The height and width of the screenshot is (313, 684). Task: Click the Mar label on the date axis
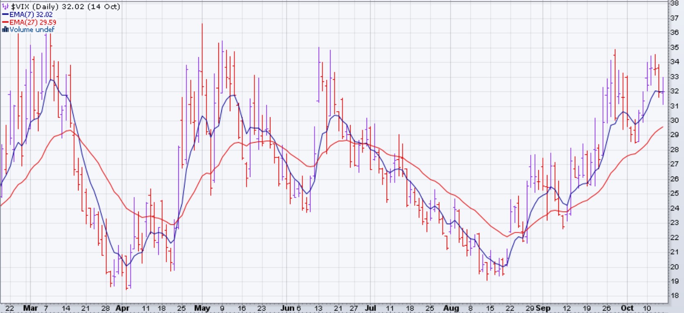pyautogui.click(x=30, y=308)
